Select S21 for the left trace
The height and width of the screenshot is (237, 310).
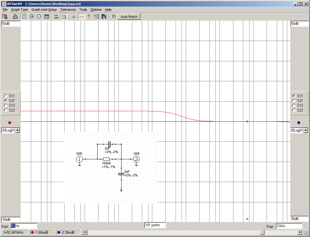[6, 101]
